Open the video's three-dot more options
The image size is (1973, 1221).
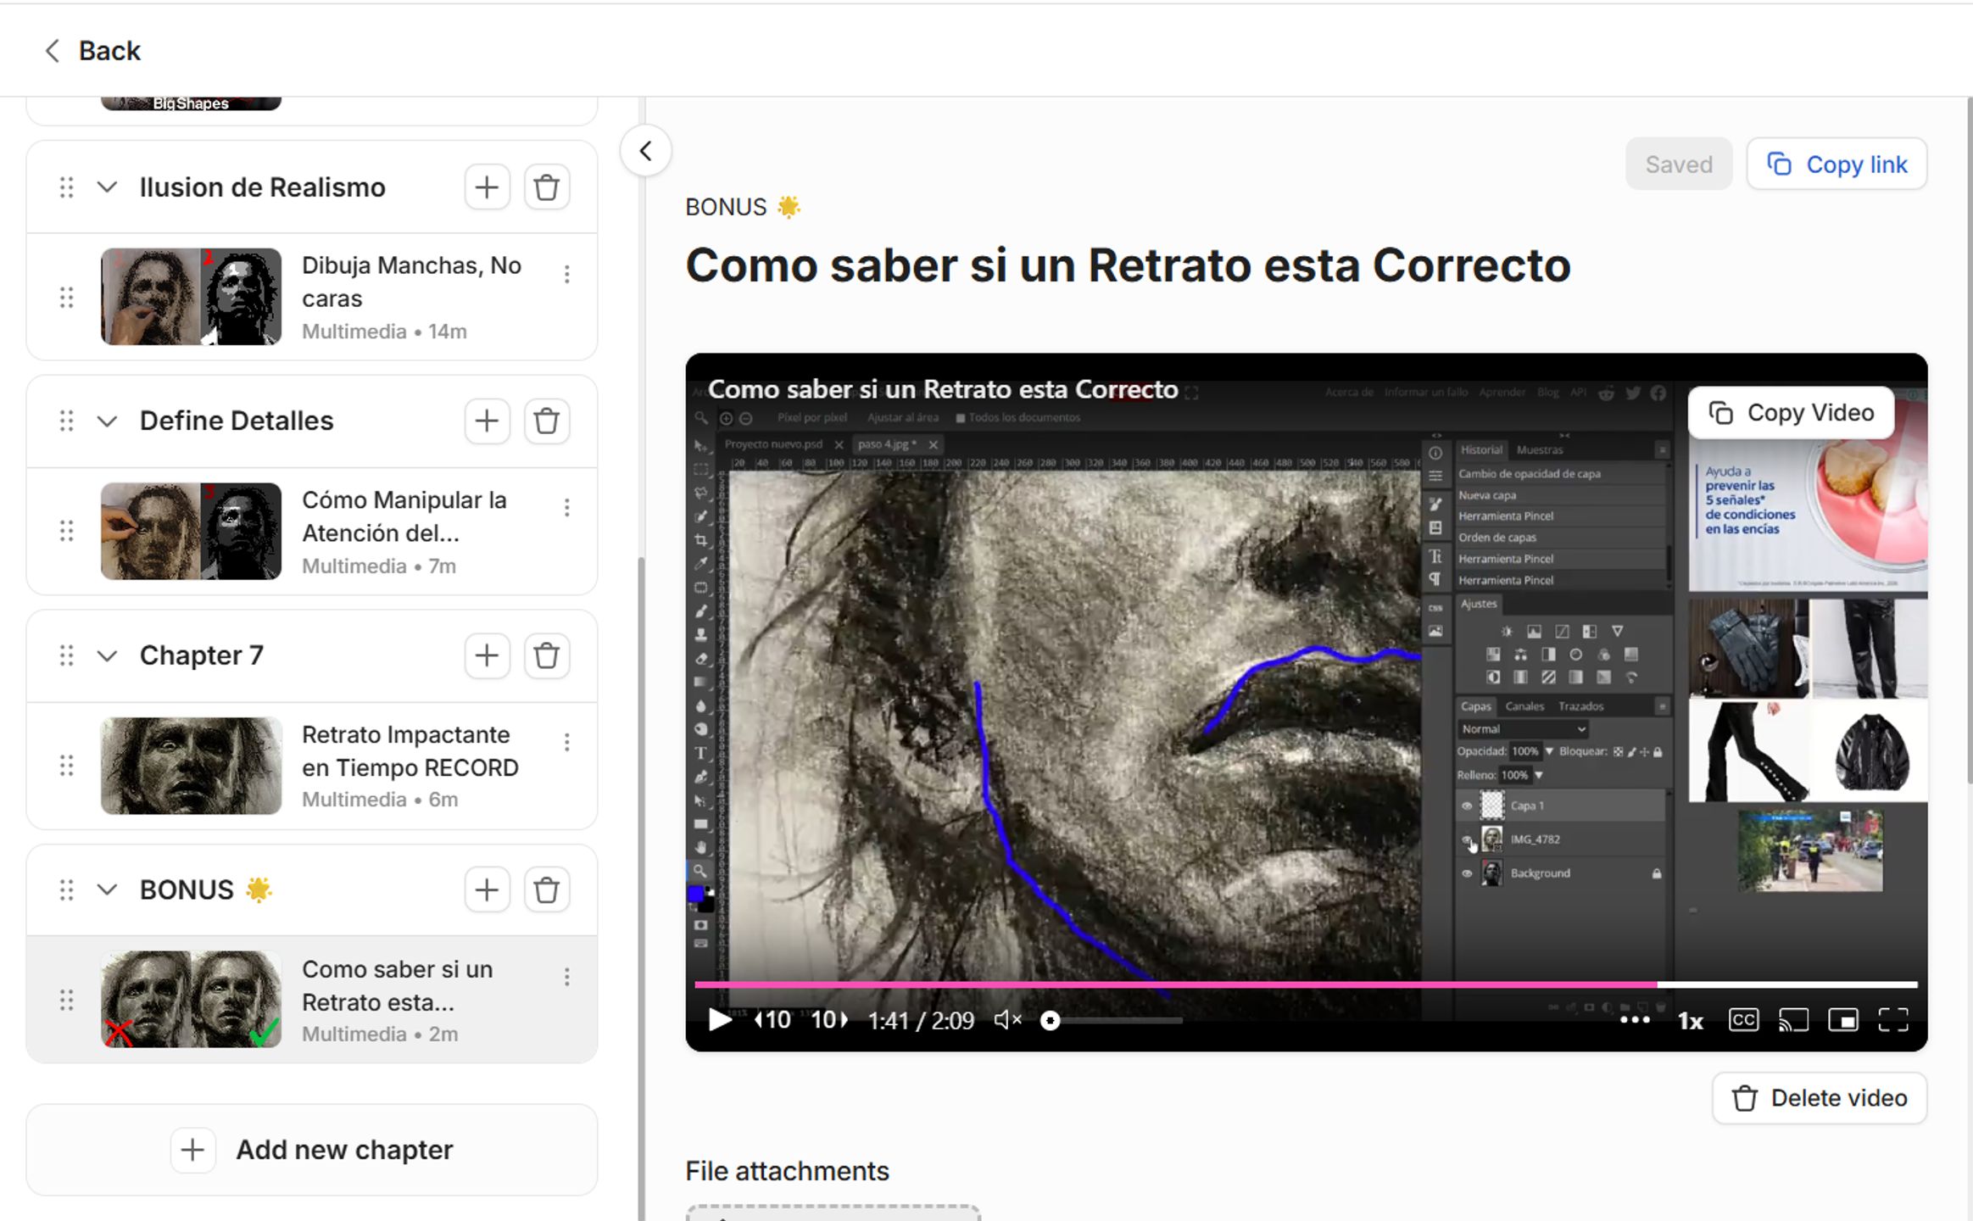coord(1635,1020)
